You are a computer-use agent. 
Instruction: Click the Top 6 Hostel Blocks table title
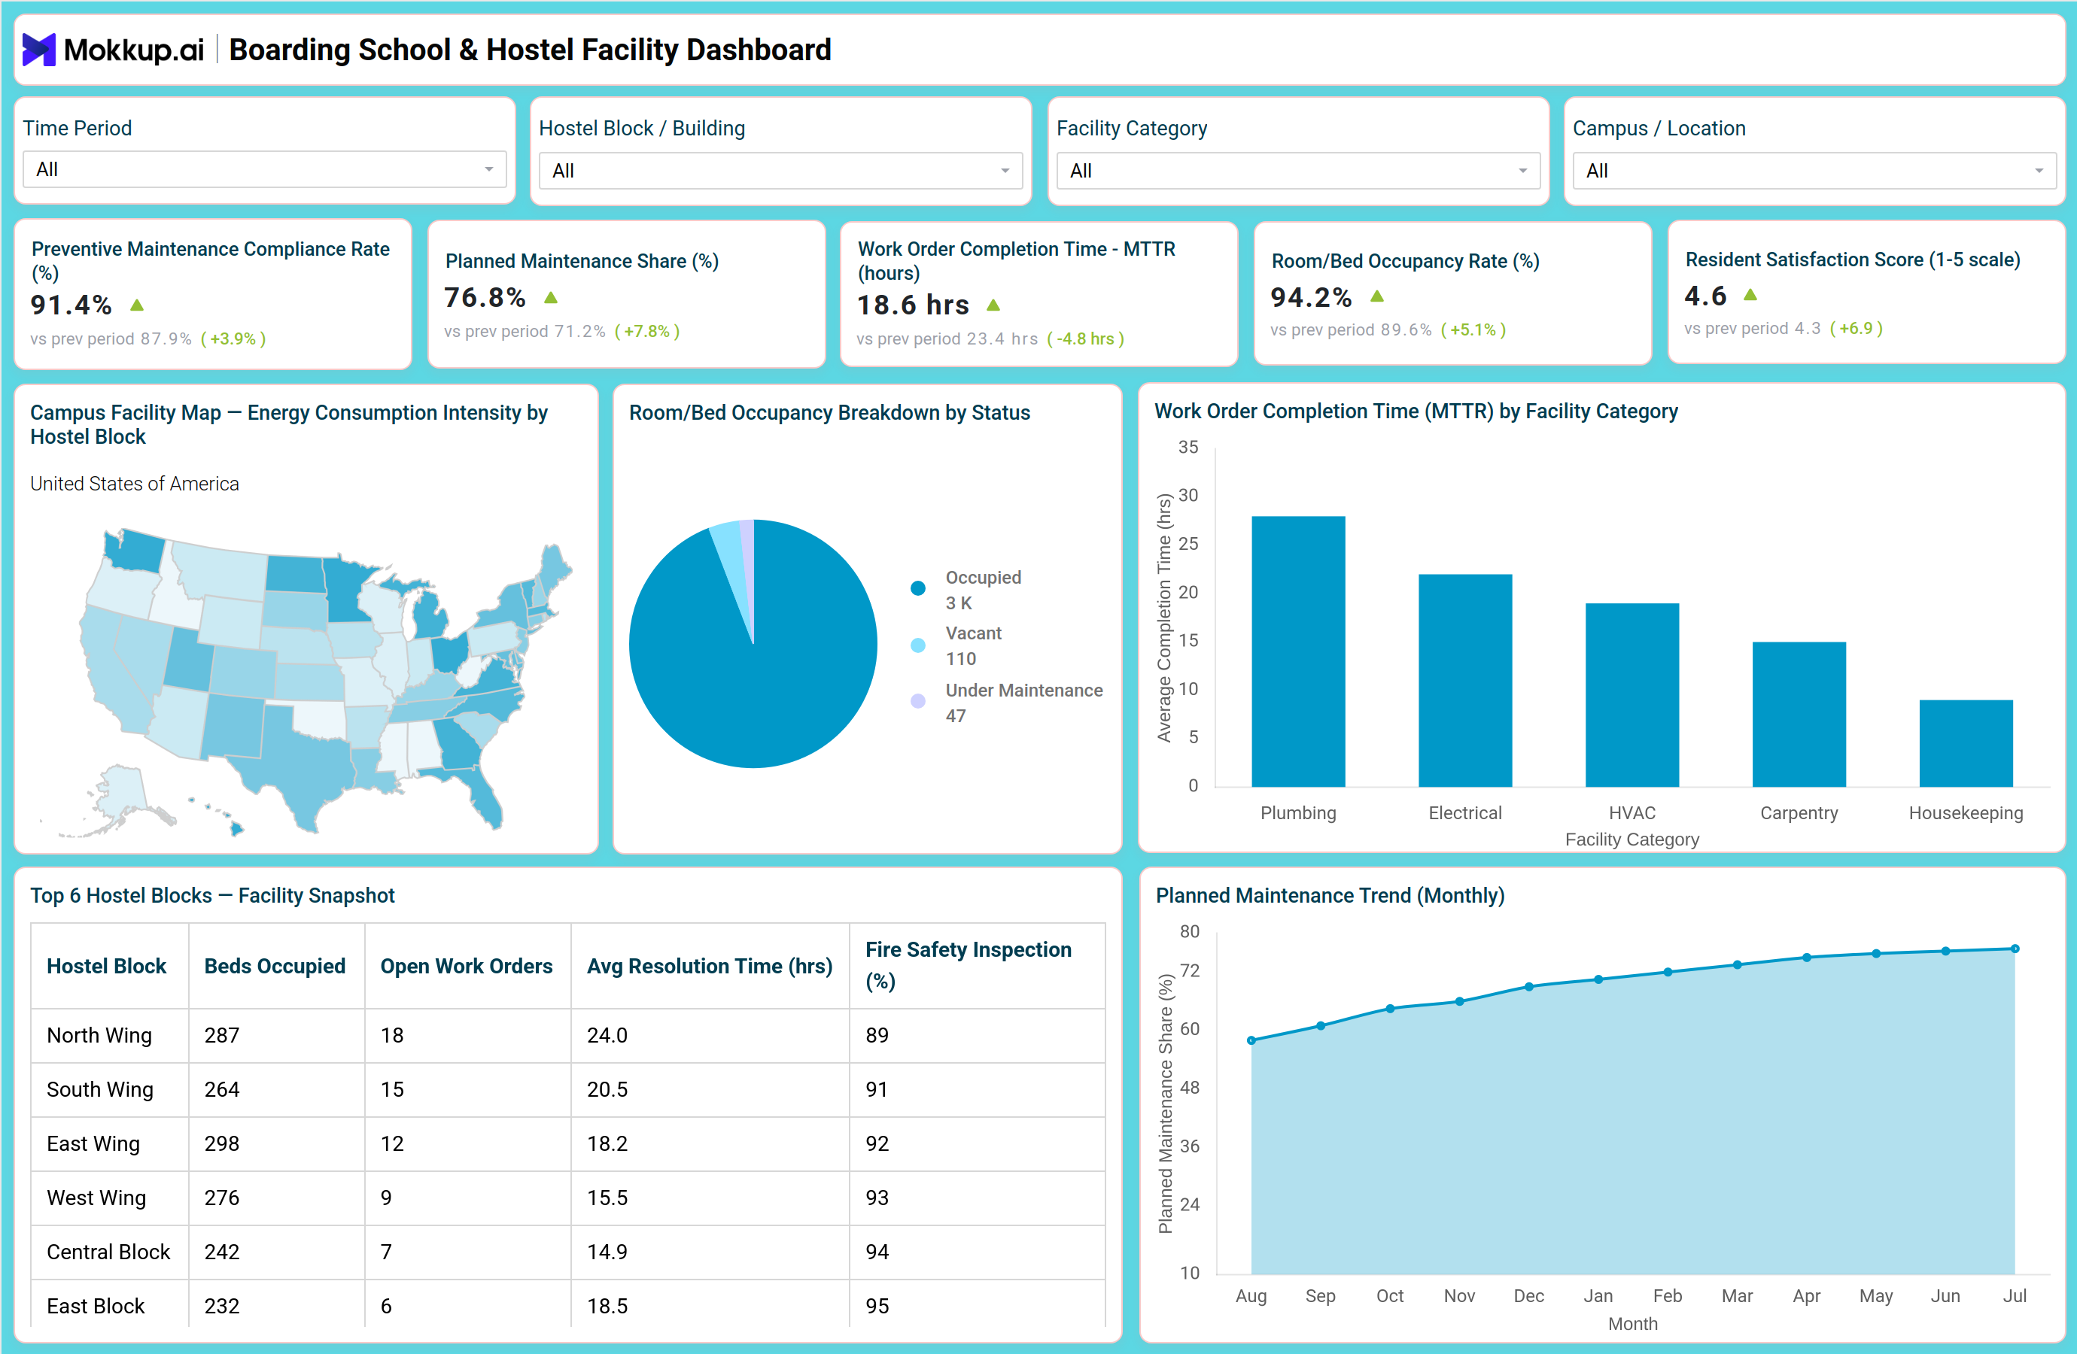pyautogui.click(x=212, y=895)
